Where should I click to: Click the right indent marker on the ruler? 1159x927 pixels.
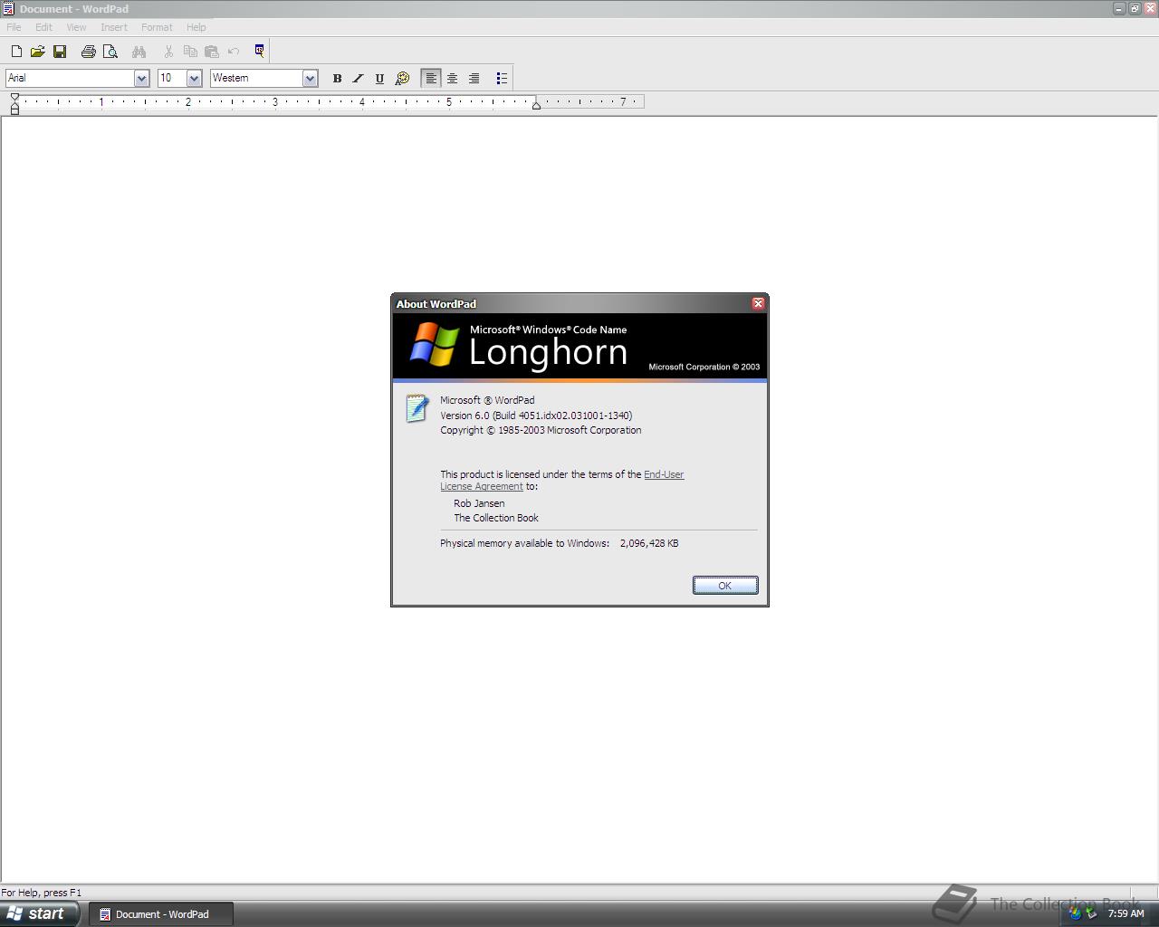[x=536, y=106]
